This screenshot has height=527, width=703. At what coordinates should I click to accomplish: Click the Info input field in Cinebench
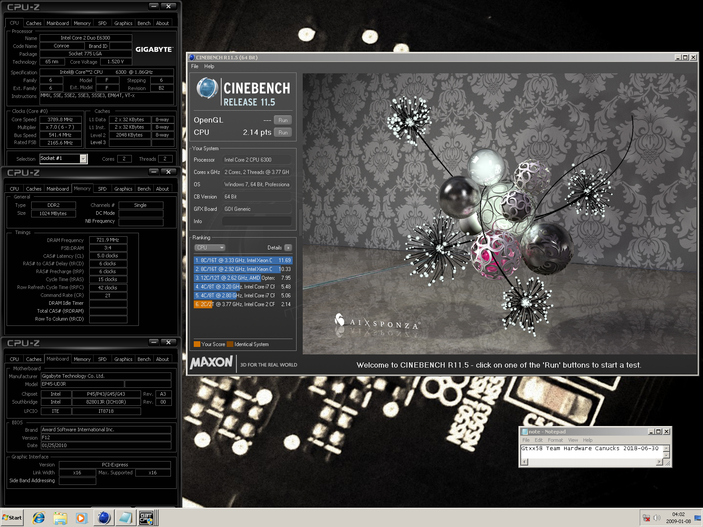coord(257,221)
